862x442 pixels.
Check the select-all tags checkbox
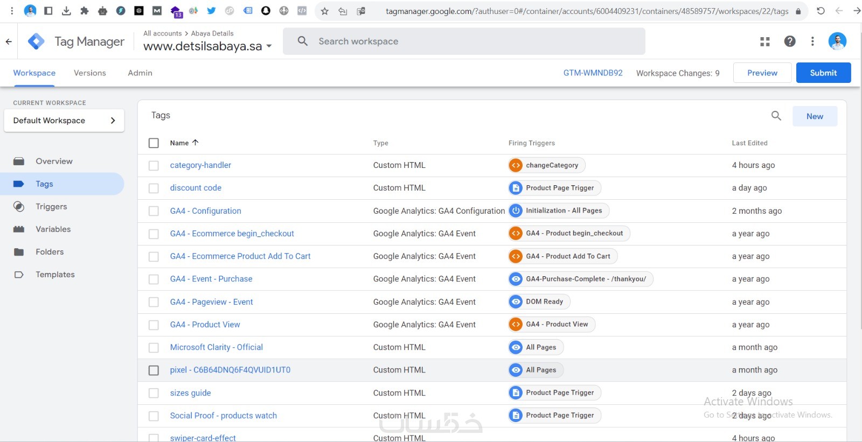(154, 143)
